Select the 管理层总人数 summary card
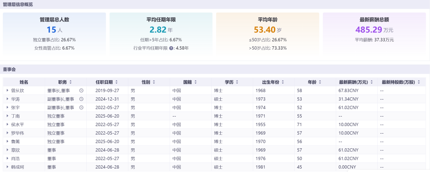The image size is (430, 172). pyautogui.click(x=54, y=34)
